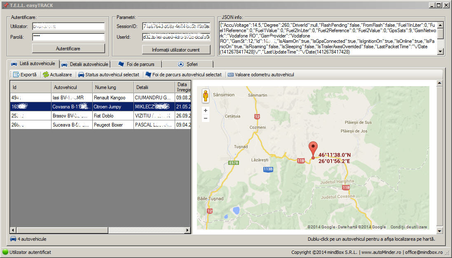452x258 pixels.
Task: Click the Foi de parcurs autovehicul selectat icon
Action: pos(148,75)
